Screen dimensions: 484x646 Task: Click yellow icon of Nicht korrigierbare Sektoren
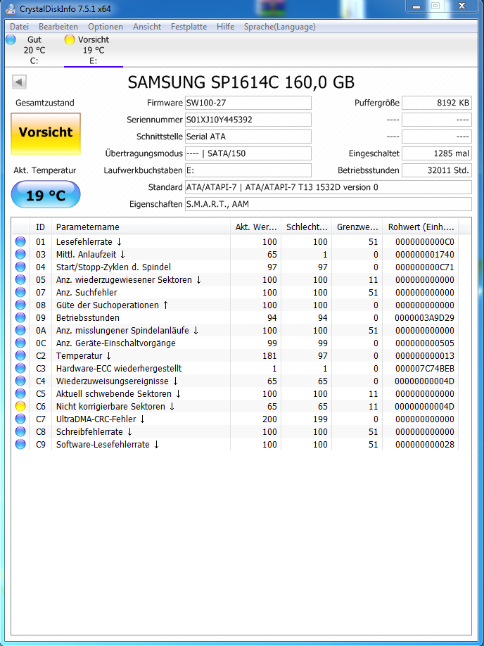[x=20, y=407]
